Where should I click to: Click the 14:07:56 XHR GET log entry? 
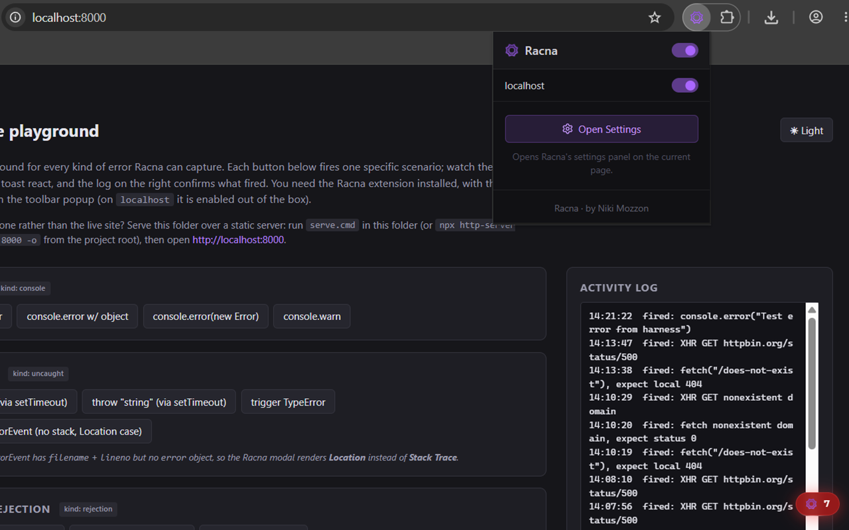(690, 513)
